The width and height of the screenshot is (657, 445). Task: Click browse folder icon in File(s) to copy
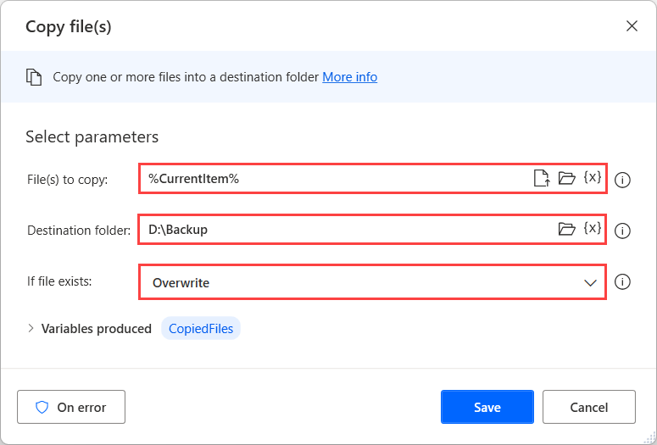566,178
